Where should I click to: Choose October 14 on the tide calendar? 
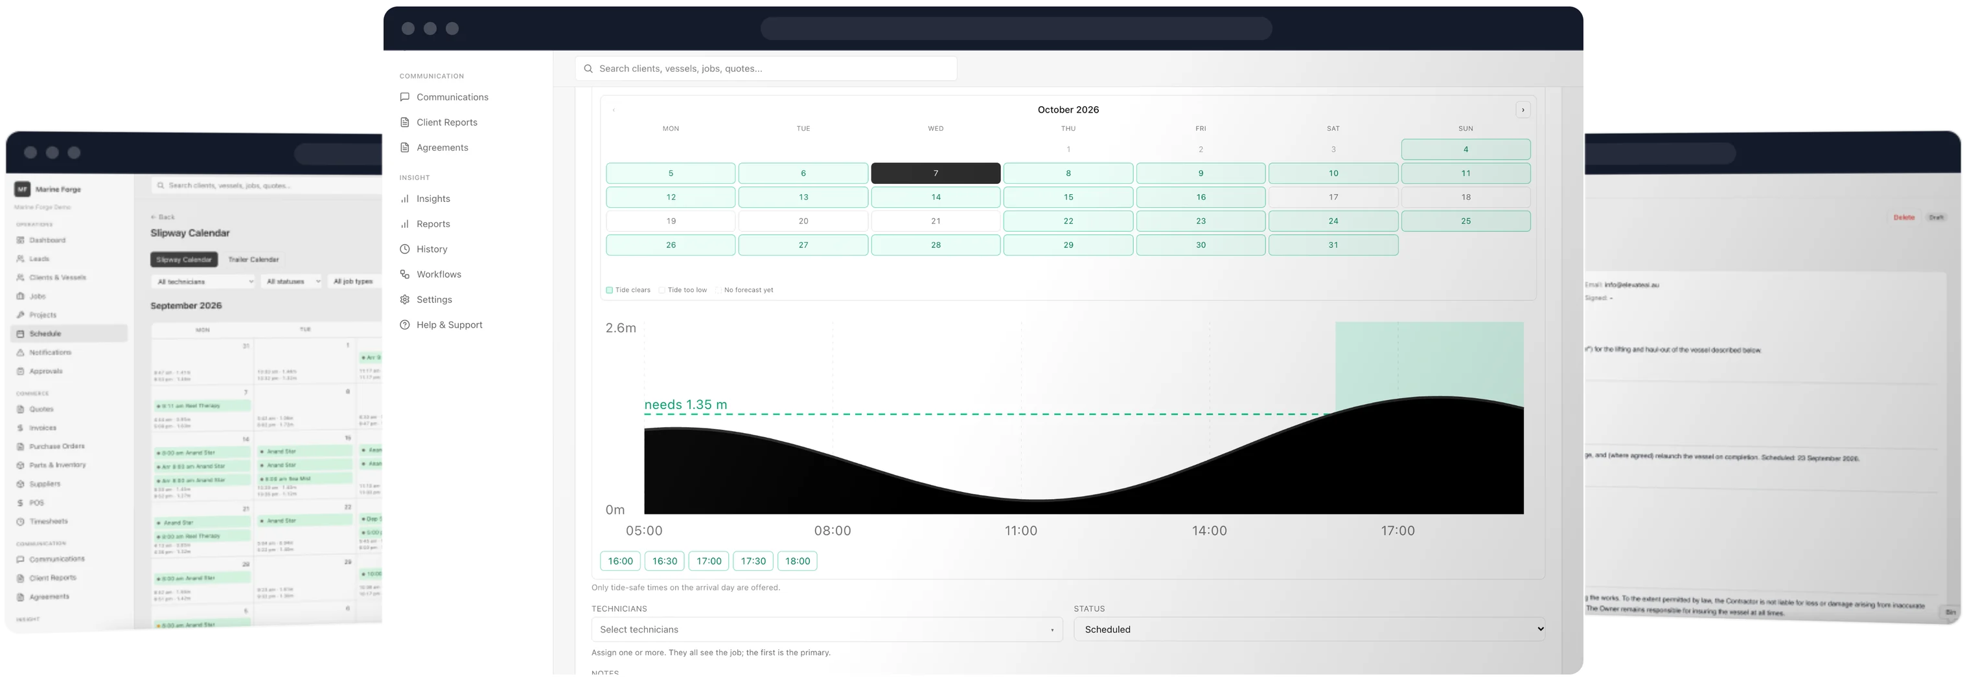tap(936, 197)
